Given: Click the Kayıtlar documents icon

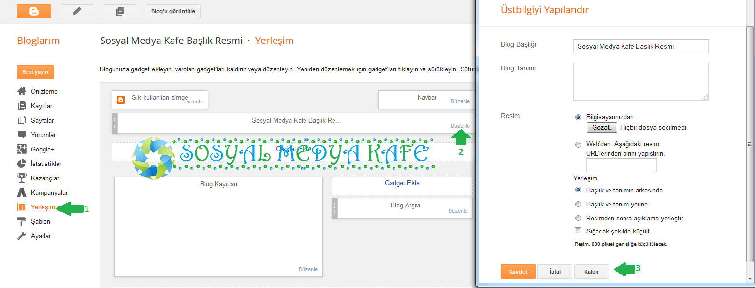Looking at the screenshot, I should pos(22,106).
